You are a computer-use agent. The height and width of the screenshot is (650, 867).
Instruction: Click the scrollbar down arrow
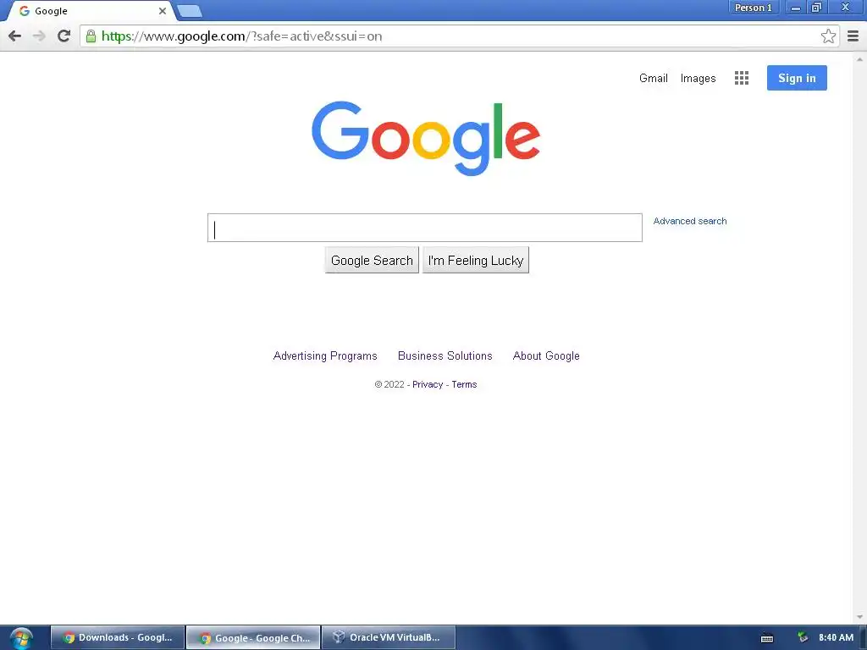tap(859, 617)
